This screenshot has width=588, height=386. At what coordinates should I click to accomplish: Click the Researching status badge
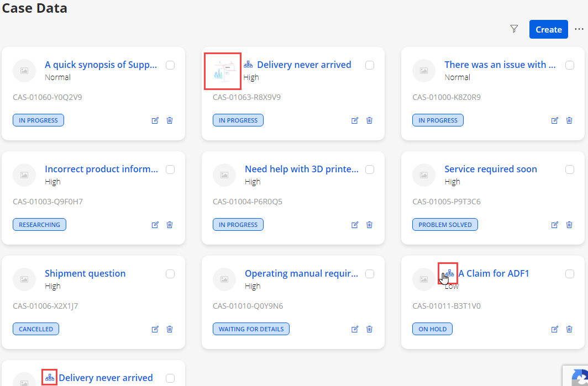click(x=39, y=225)
